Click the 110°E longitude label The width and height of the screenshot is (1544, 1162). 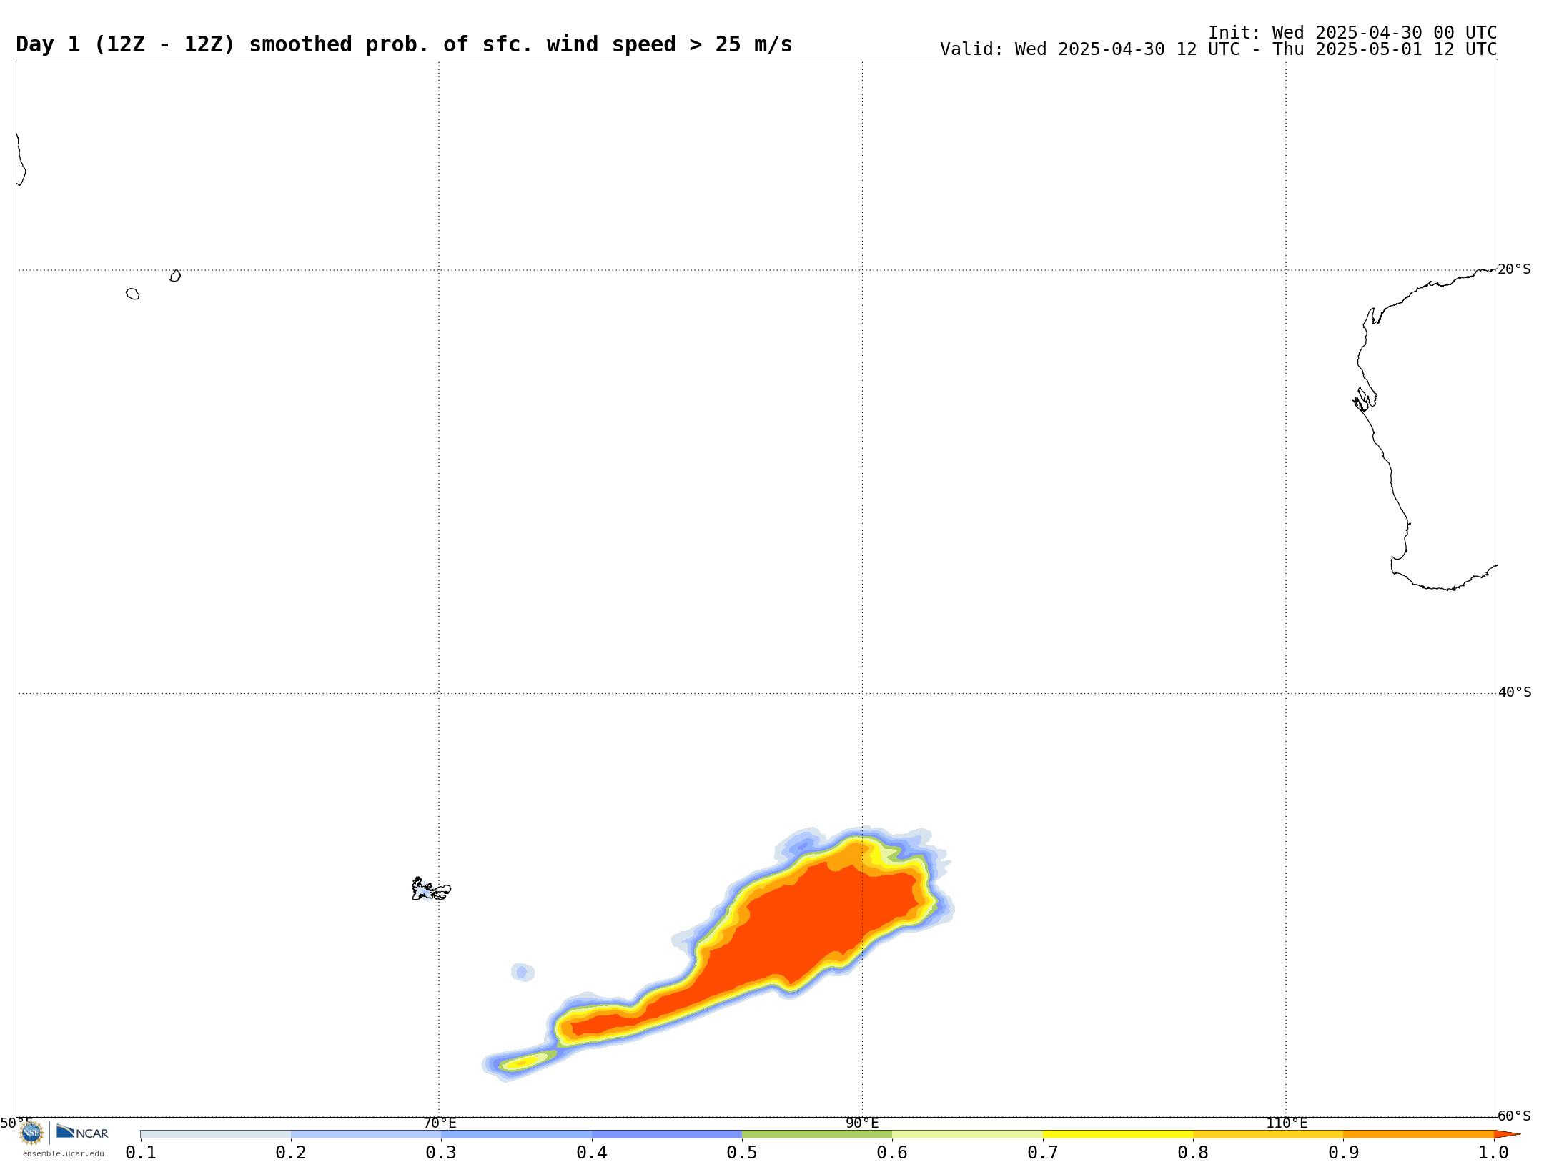(x=1287, y=1123)
